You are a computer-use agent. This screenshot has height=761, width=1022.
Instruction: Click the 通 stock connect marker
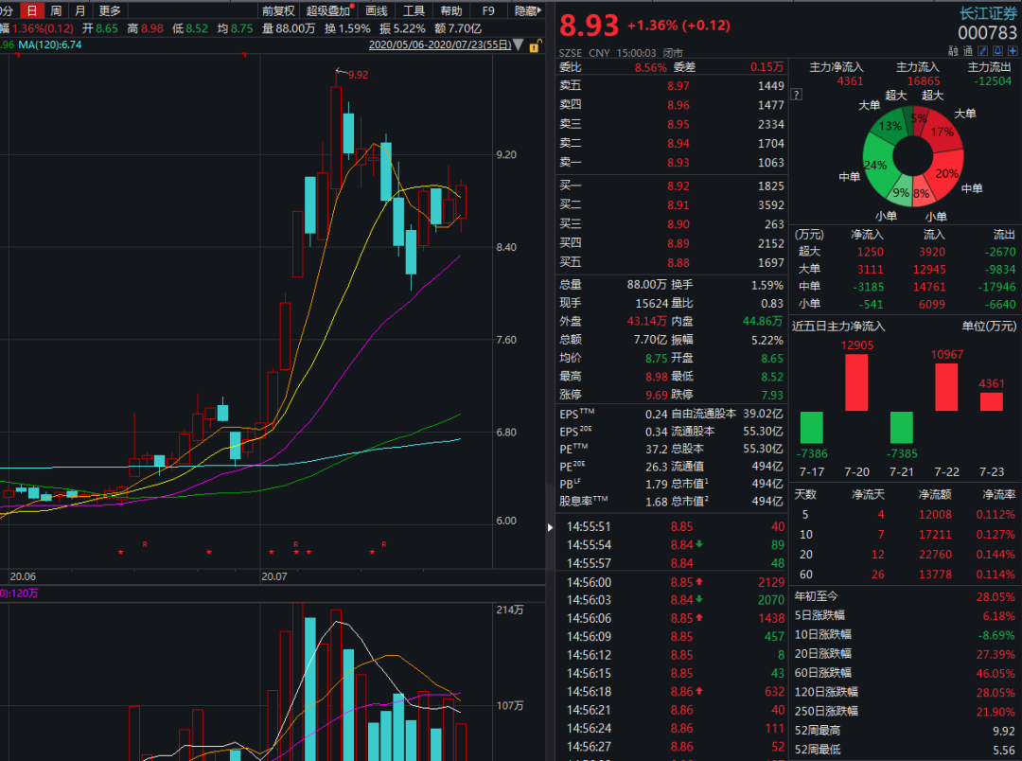(x=967, y=50)
